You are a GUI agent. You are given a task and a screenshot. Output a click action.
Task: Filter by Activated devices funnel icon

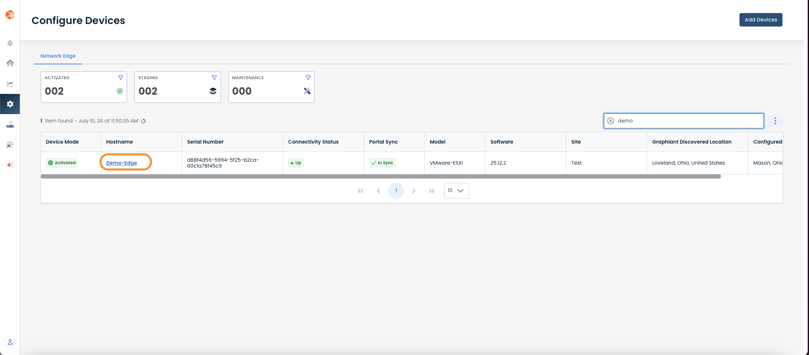[x=121, y=78]
